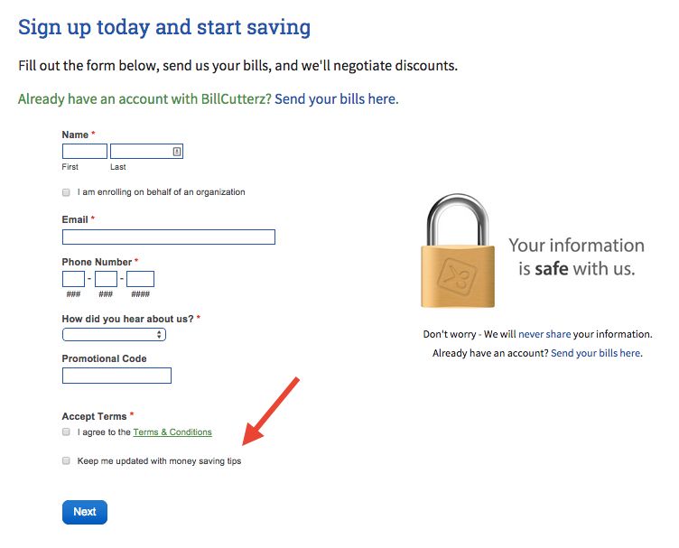Screen dimensions: 679x548
Task: Open the green Terms & Conditions link
Action: point(172,432)
